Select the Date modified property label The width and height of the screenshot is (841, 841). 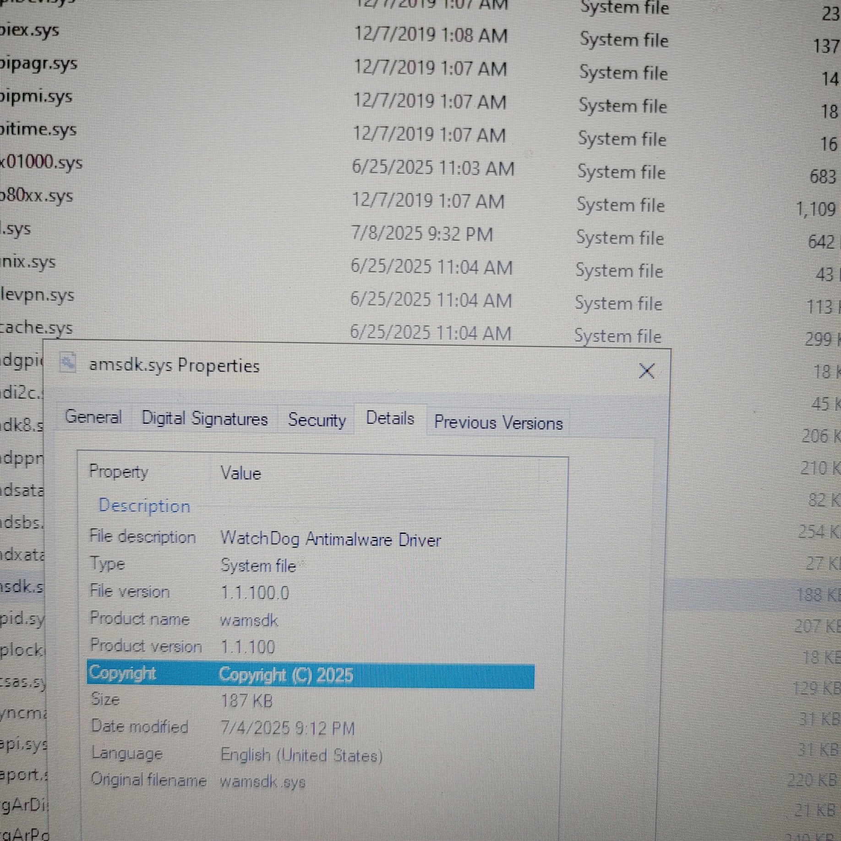[140, 727]
